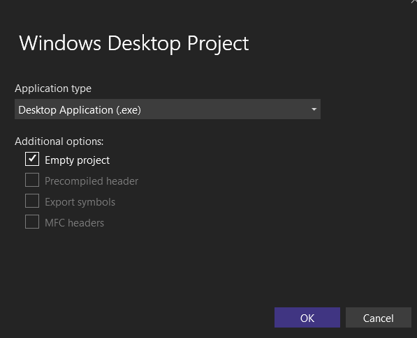Close the dialog using the top-right X
417x338 pixels.
click(414, 1)
